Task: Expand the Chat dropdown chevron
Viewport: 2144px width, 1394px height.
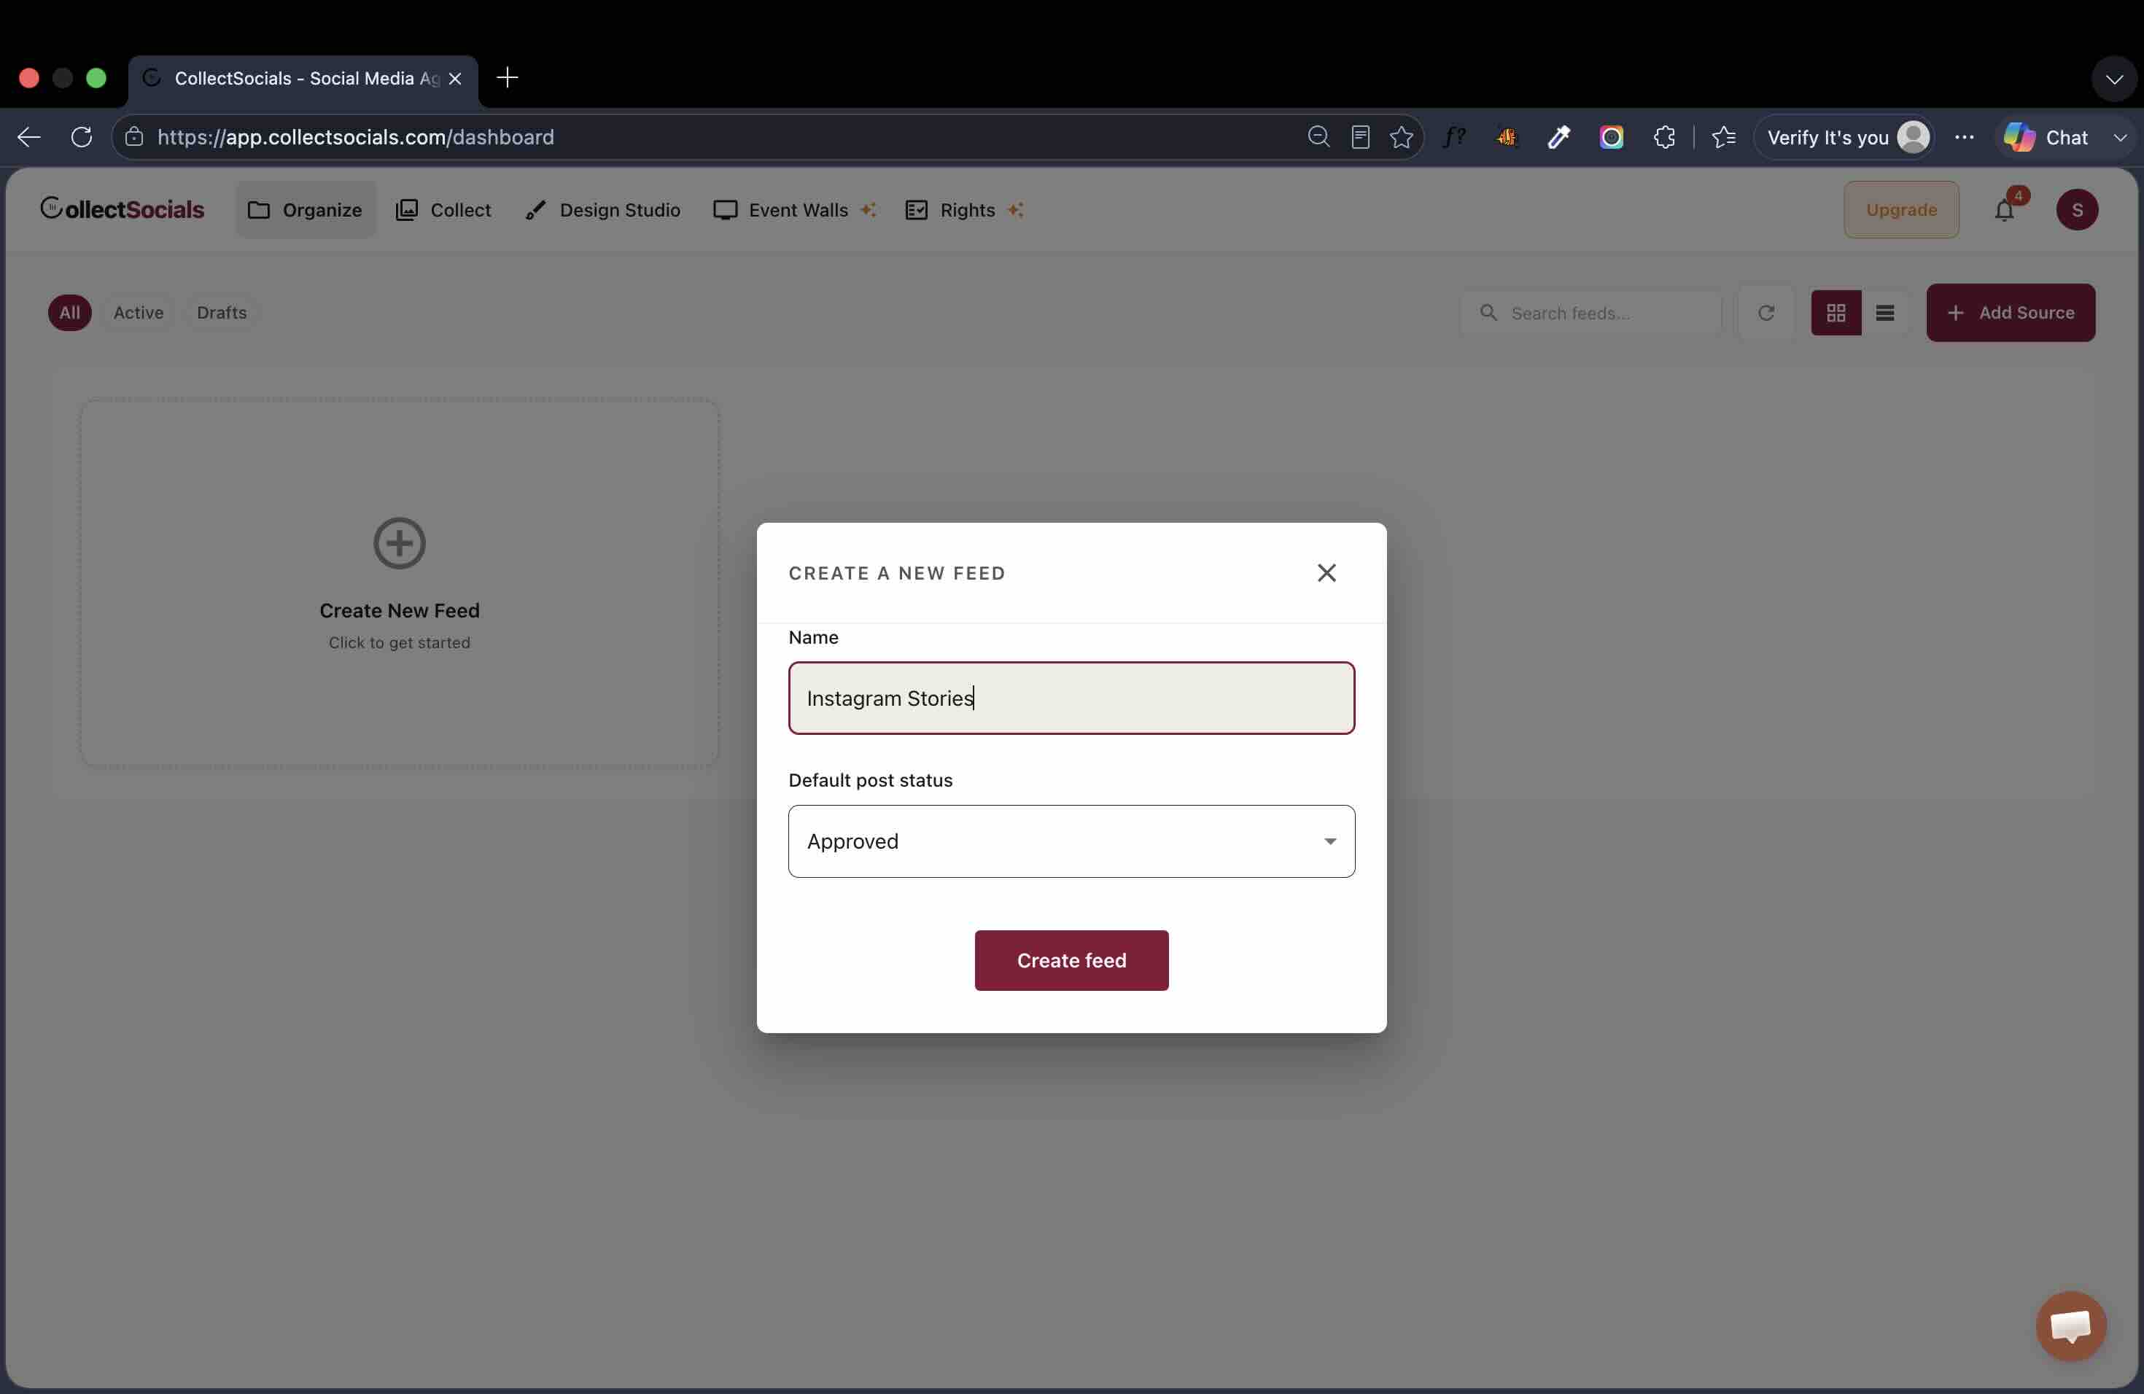Action: [2120, 137]
